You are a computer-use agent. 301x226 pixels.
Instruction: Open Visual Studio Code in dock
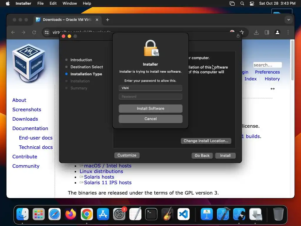(x=183, y=214)
